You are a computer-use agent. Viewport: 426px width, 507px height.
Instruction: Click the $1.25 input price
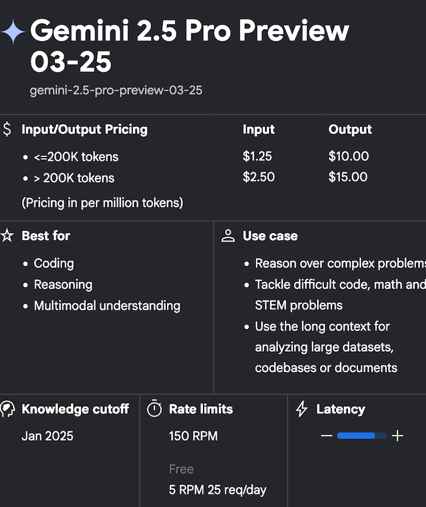[257, 156]
